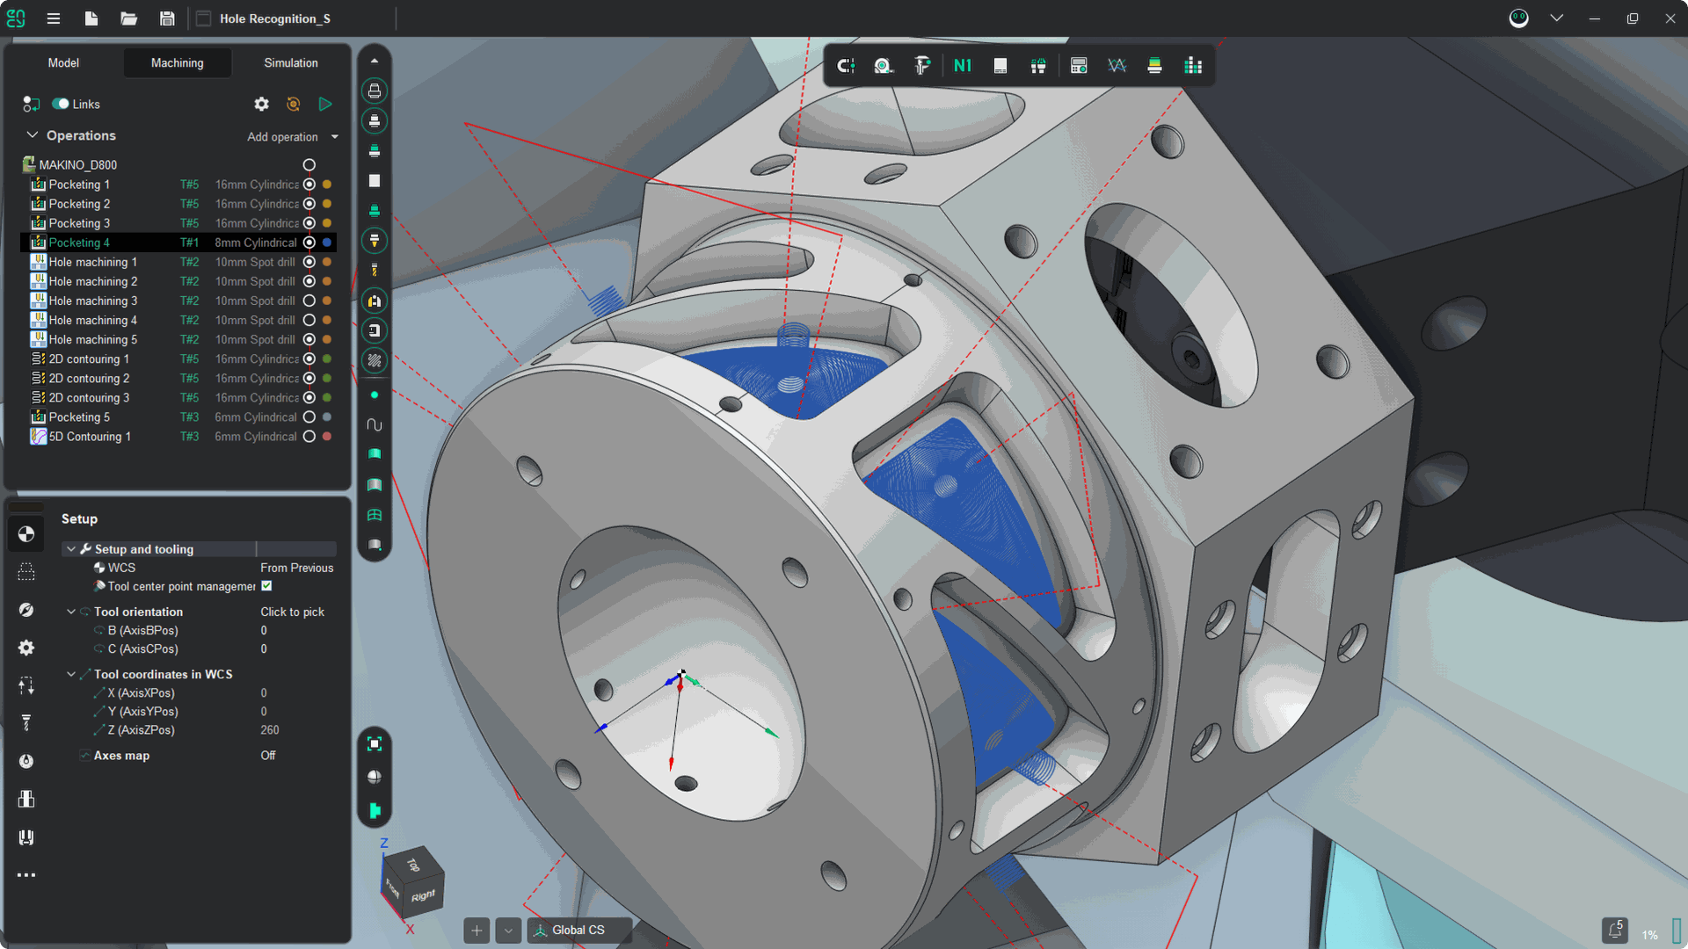Click the Click to pick tool orientation link

[x=292, y=612]
